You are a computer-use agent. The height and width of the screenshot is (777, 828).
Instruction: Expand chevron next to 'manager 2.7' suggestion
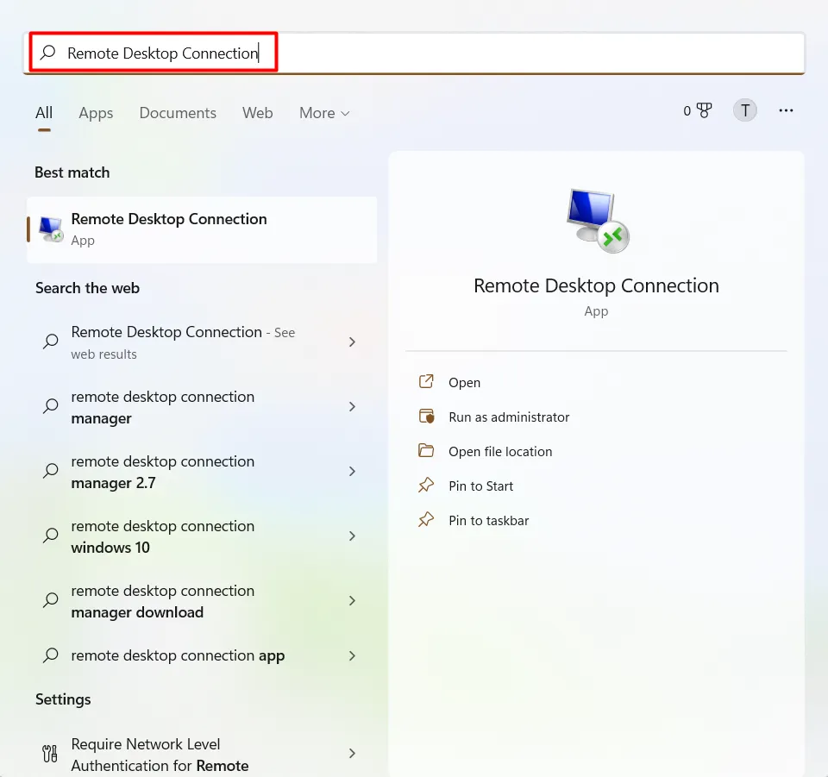pos(352,472)
